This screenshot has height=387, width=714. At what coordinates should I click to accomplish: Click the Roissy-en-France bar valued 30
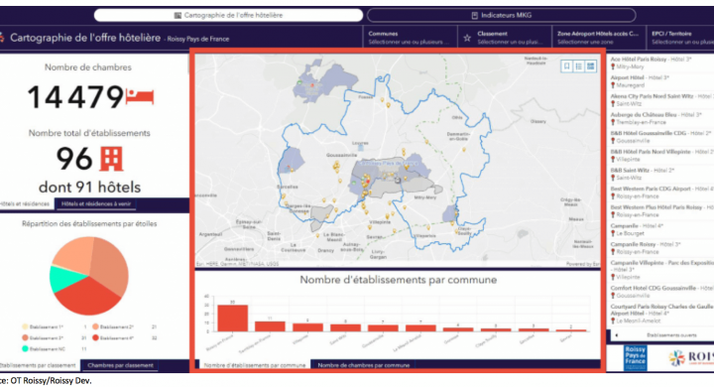pyautogui.click(x=233, y=319)
